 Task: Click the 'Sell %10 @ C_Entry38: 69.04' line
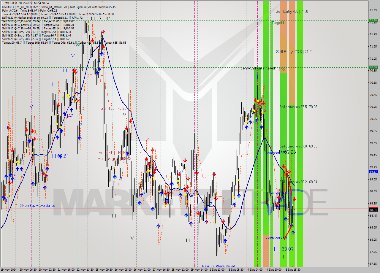tap(38, 21)
